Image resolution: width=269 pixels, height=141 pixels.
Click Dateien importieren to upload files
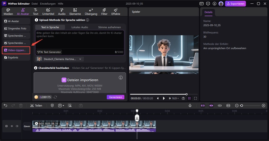coord(80,80)
